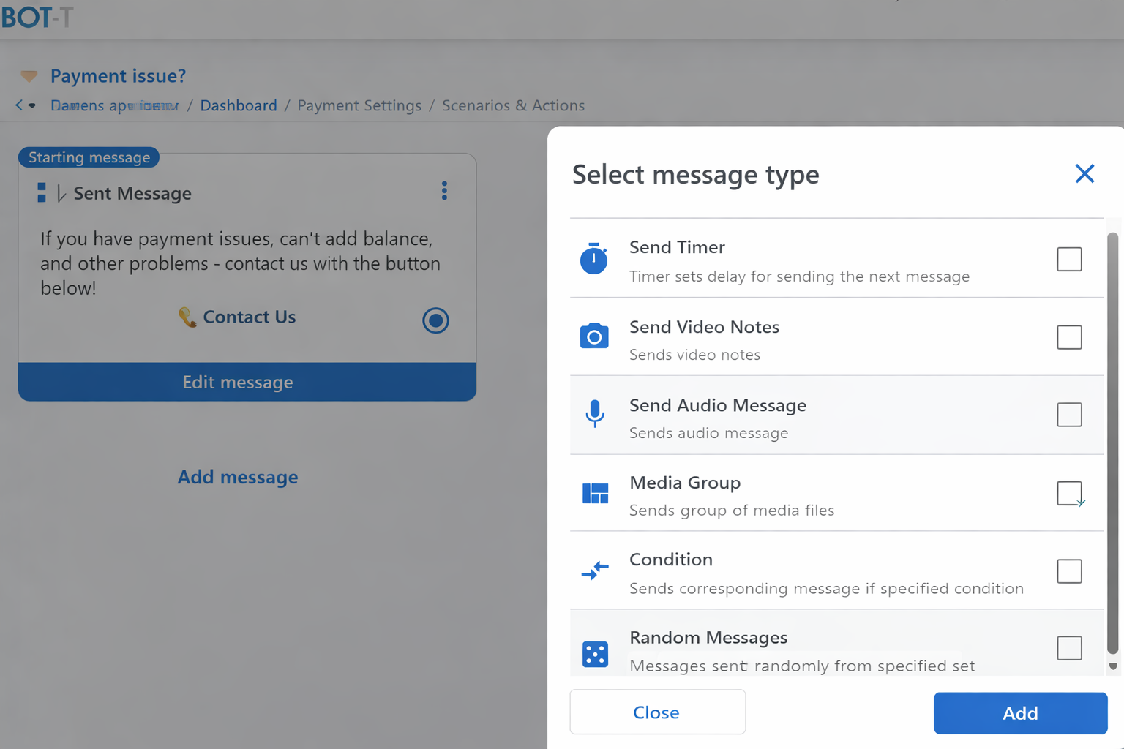Click the Condition arrows icon
This screenshot has height=749, width=1124.
(x=595, y=571)
